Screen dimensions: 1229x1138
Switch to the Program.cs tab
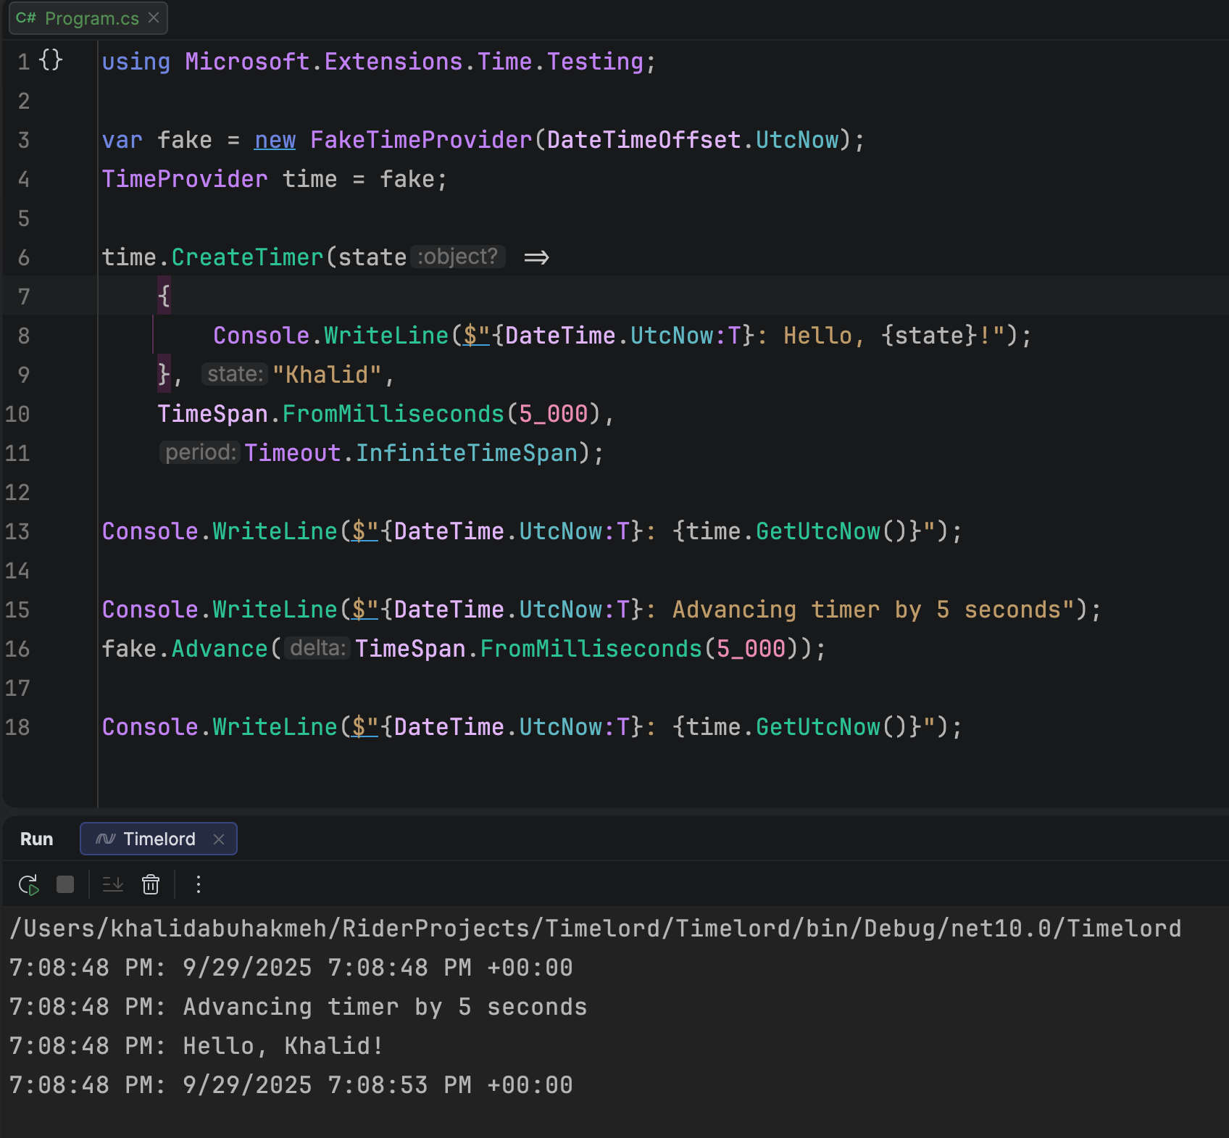pyautogui.click(x=91, y=18)
